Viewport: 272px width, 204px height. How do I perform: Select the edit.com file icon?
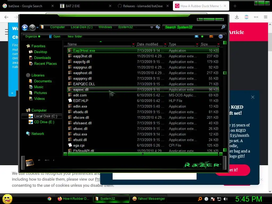point(70,95)
